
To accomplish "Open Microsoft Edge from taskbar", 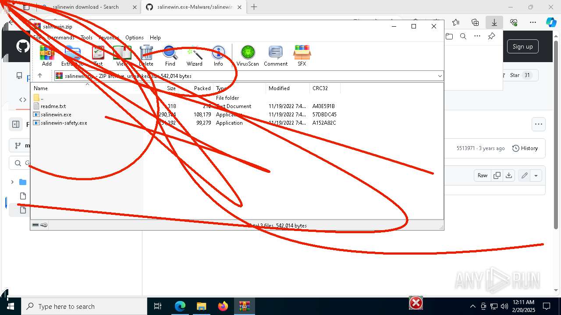I will click(x=180, y=306).
